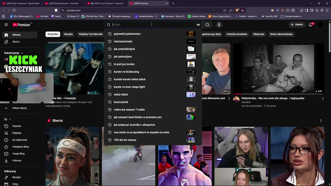Choose suggestion karate vs kickboxing
Viewport: 331px width, 186px height.
[153, 72]
